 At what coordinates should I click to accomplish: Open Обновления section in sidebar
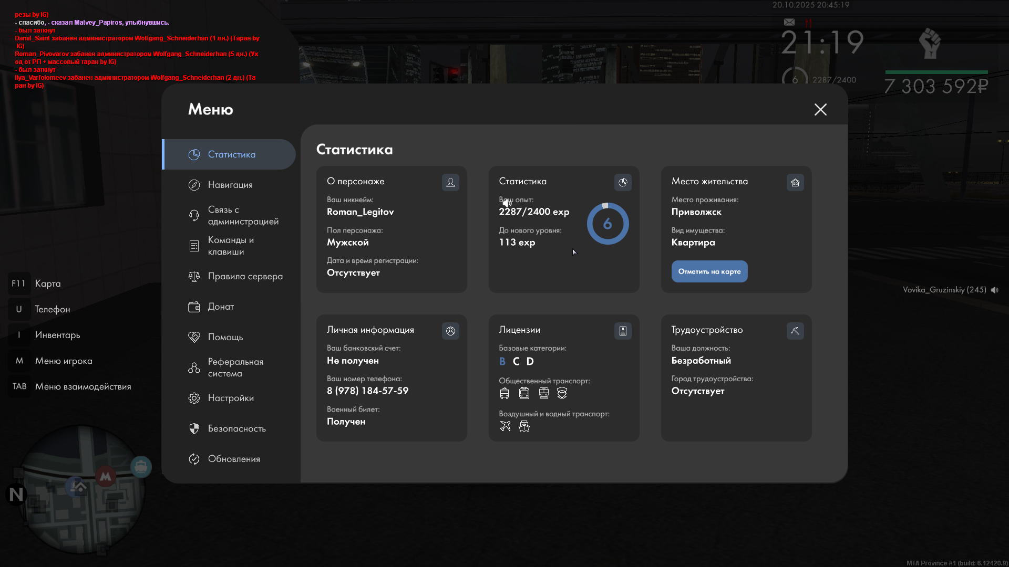(x=234, y=459)
